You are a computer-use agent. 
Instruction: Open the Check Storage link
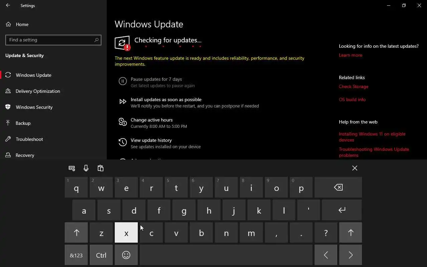pos(354,86)
